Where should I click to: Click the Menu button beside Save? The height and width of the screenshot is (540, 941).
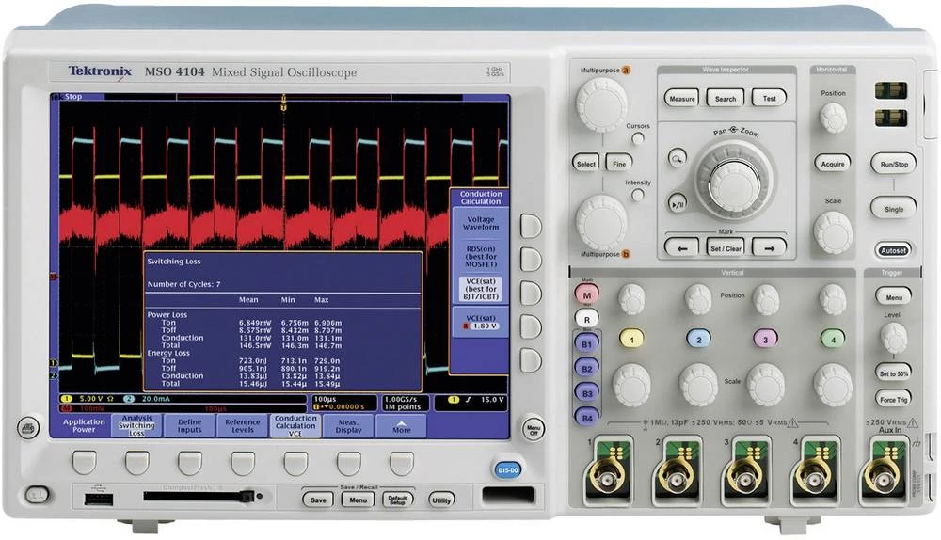(x=358, y=500)
